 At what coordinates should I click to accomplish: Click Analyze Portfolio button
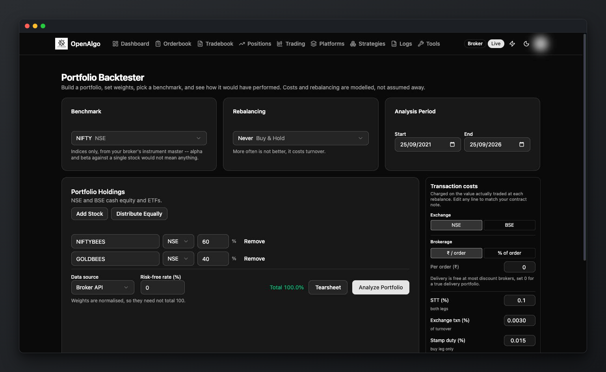click(x=381, y=287)
